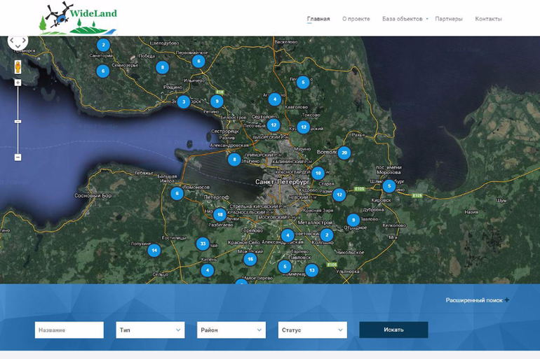The image size is (540, 359).
Task: Select the Street View pegman icon
Action: pos(18,67)
